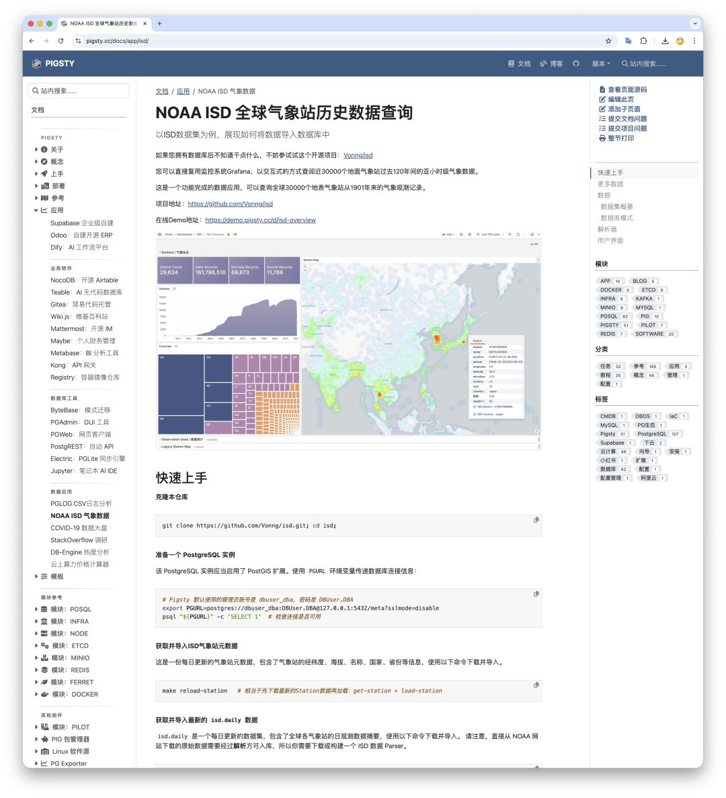Click 应用 in the breadcrumb
726x798 pixels.
click(184, 91)
